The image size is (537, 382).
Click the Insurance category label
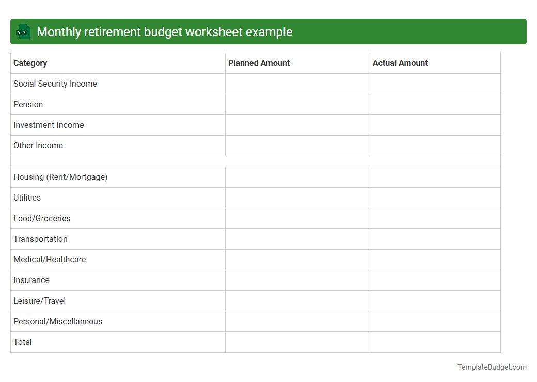31,280
